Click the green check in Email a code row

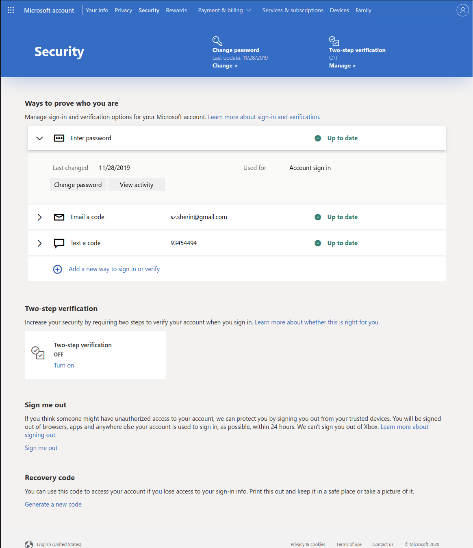coord(318,217)
